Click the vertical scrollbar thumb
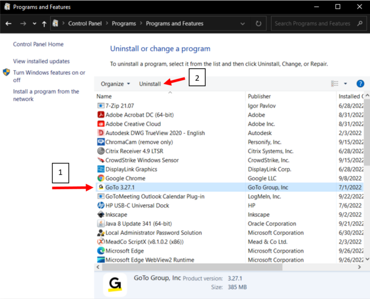Viewport: 370px width, 299px height. [367, 132]
